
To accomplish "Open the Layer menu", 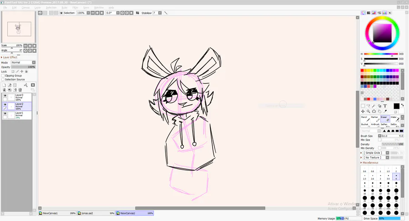I will [x=38, y=8].
